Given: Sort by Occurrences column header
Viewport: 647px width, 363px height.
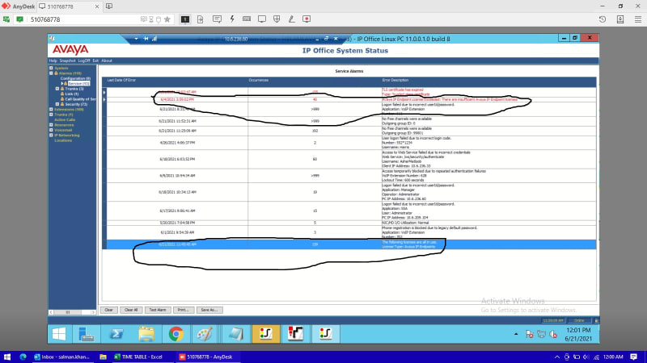Looking at the screenshot, I should point(259,80).
